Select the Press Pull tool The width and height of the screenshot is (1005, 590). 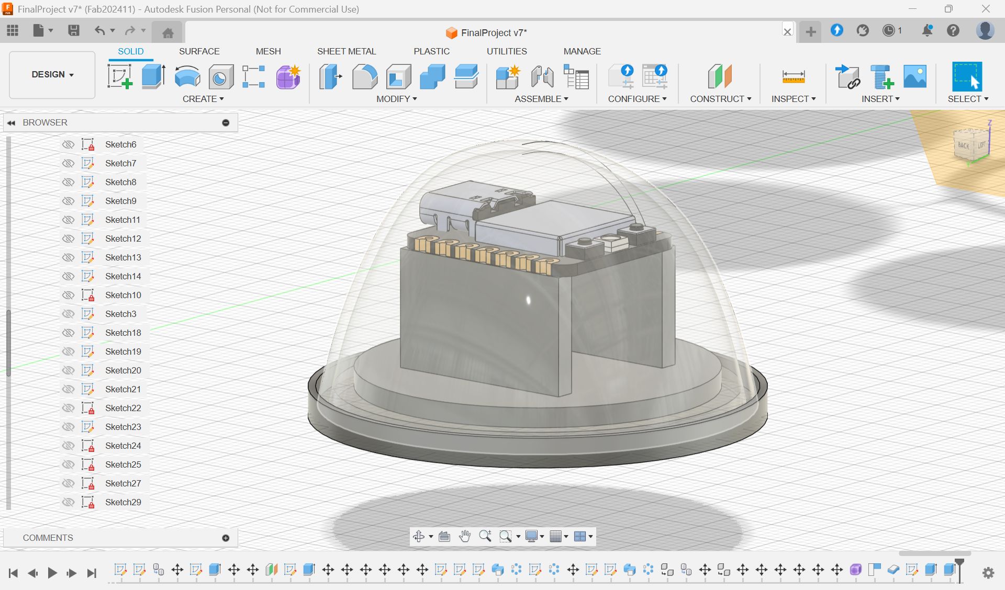point(330,76)
